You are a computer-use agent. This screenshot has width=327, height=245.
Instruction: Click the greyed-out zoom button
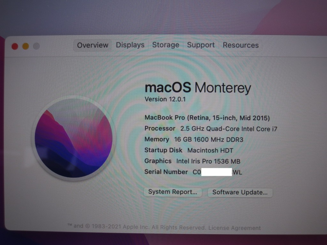pyautogui.click(x=36, y=46)
